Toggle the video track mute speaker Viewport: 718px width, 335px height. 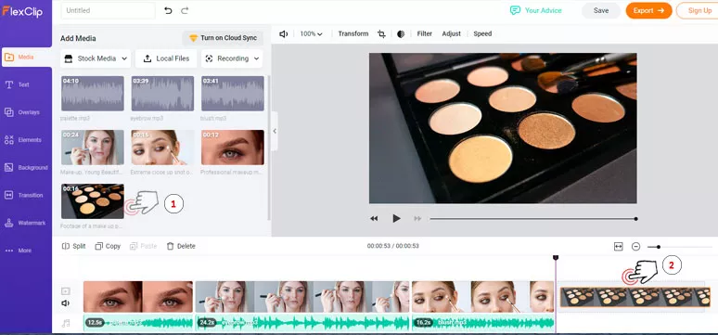click(x=66, y=303)
